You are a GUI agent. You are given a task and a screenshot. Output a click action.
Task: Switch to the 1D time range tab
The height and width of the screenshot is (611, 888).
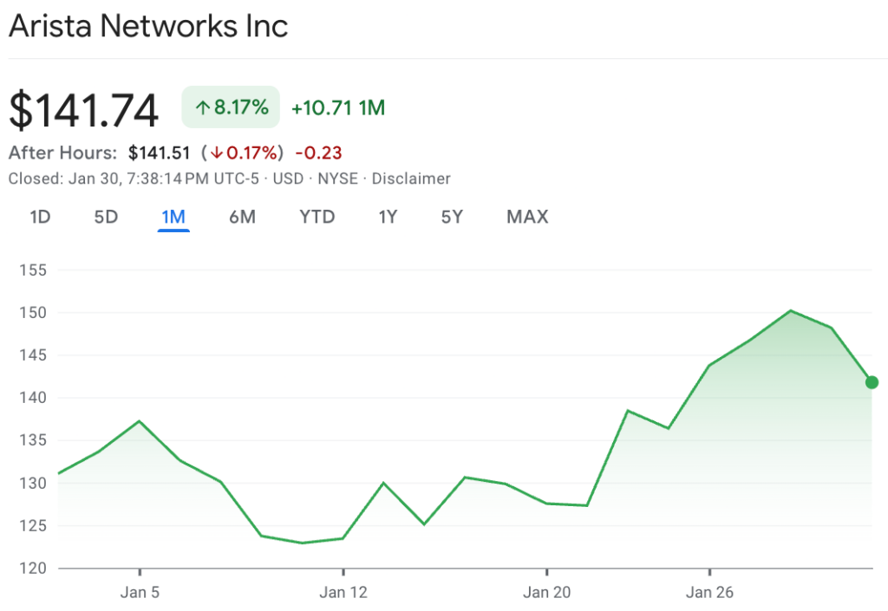click(40, 217)
